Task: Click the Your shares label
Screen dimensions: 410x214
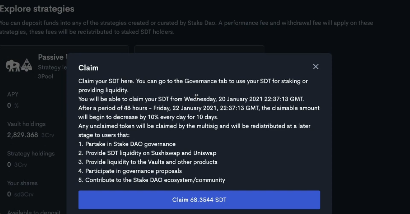Action: (x=22, y=183)
